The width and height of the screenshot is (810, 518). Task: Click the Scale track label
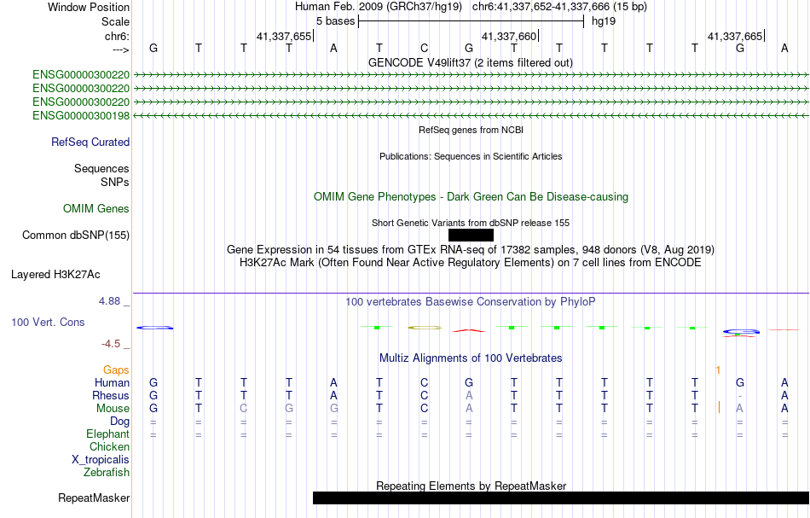(116, 21)
